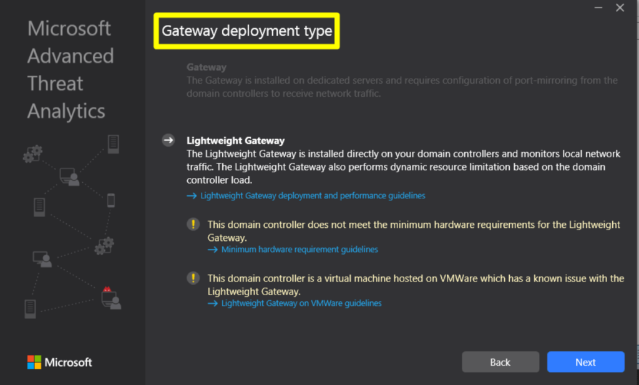Click the VMWare known issue warning text

tap(416, 285)
